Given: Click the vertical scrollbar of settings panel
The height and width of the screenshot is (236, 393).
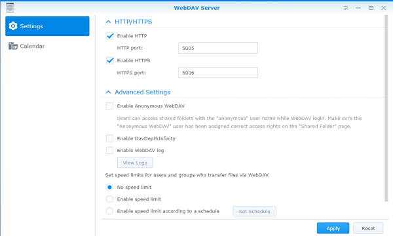Looking at the screenshot, I should (386, 108).
